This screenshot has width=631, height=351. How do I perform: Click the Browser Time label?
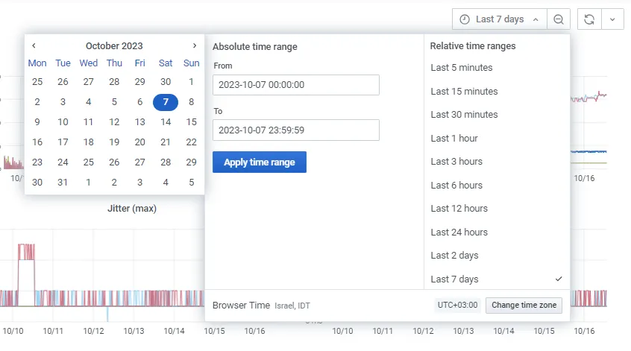(241, 306)
